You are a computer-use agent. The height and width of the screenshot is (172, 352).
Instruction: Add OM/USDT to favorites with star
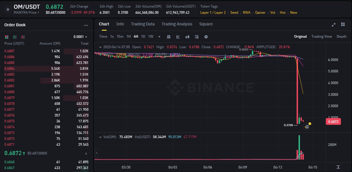[x=8, y=9]
